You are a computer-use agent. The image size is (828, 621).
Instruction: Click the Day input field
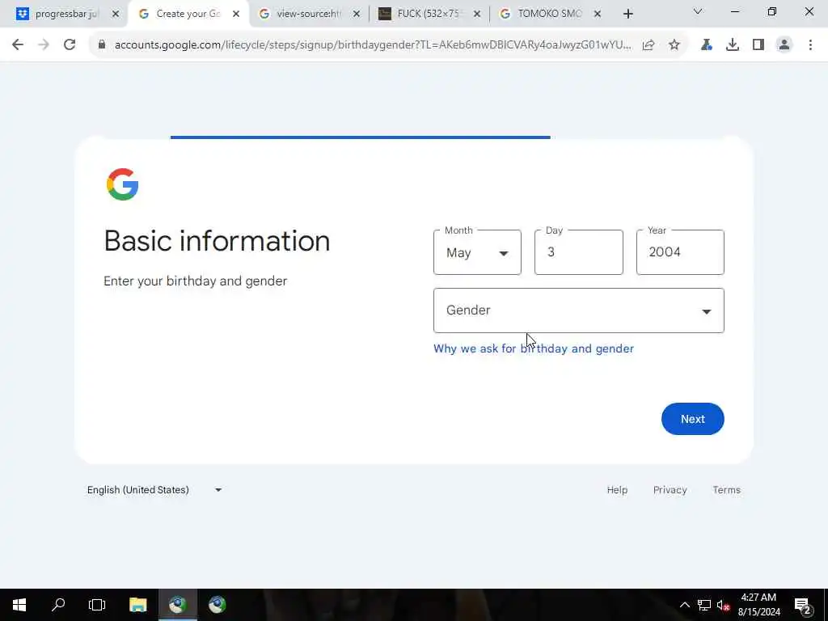579,252
